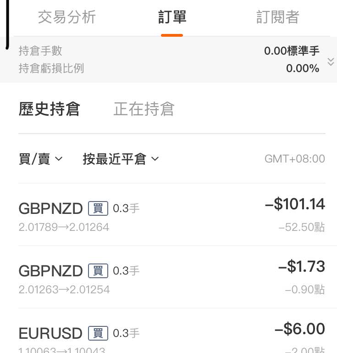Click the 2.01263→2.01254 price range
The height and width of the screenshot is (353, 337).
pos(64,290)
